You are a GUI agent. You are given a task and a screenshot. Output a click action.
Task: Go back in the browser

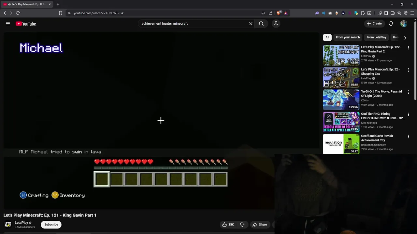pyautogui.click(x=5, y=13)
